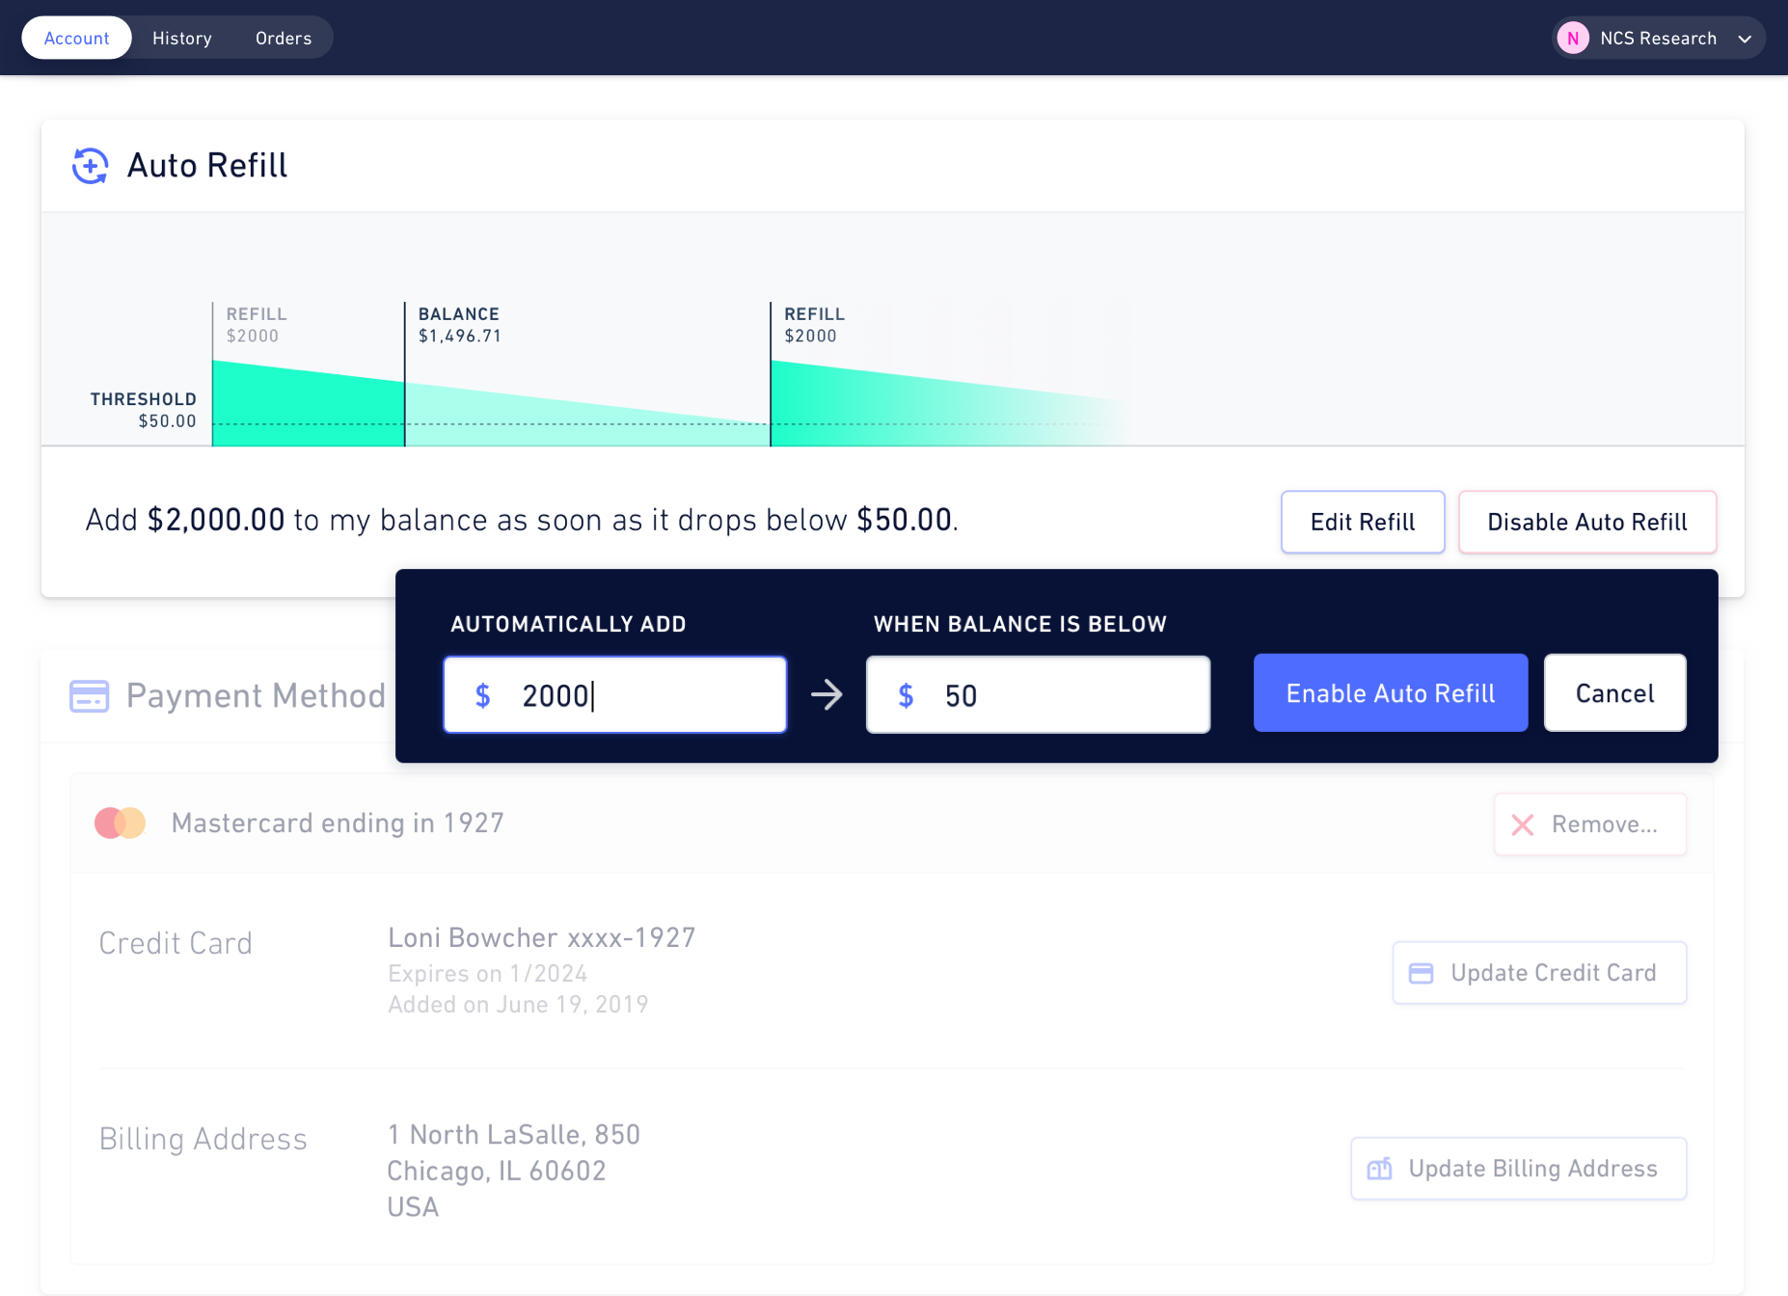
Task: Click the threshold line on the balance chart
Action: (x=579, y=423)
